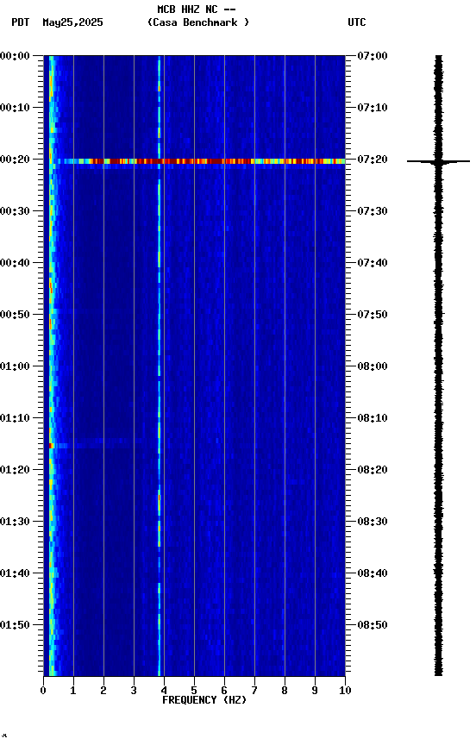Click frequency axis tick label 4
Screen dimensions: 476x745
pyautogui.click(x=164, y=691)
